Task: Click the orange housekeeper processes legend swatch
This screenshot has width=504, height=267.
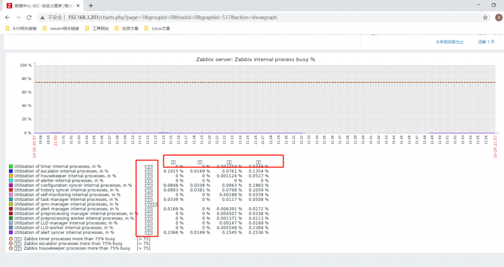Action: (x=11, y=176)
